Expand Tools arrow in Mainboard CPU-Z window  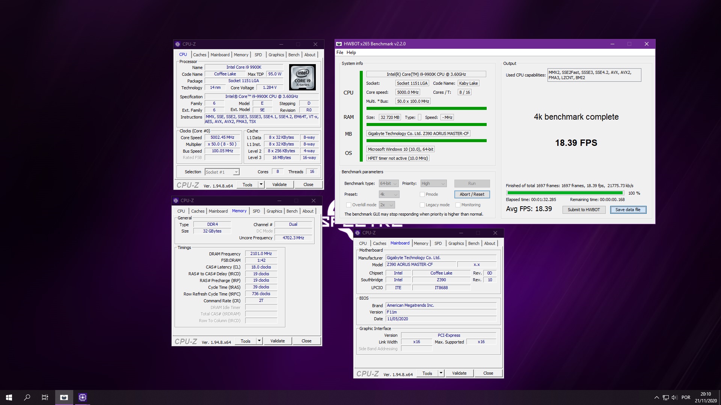coord(441,373)
